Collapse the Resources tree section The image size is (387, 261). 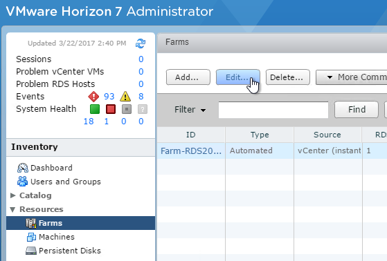tap(13, 209)
